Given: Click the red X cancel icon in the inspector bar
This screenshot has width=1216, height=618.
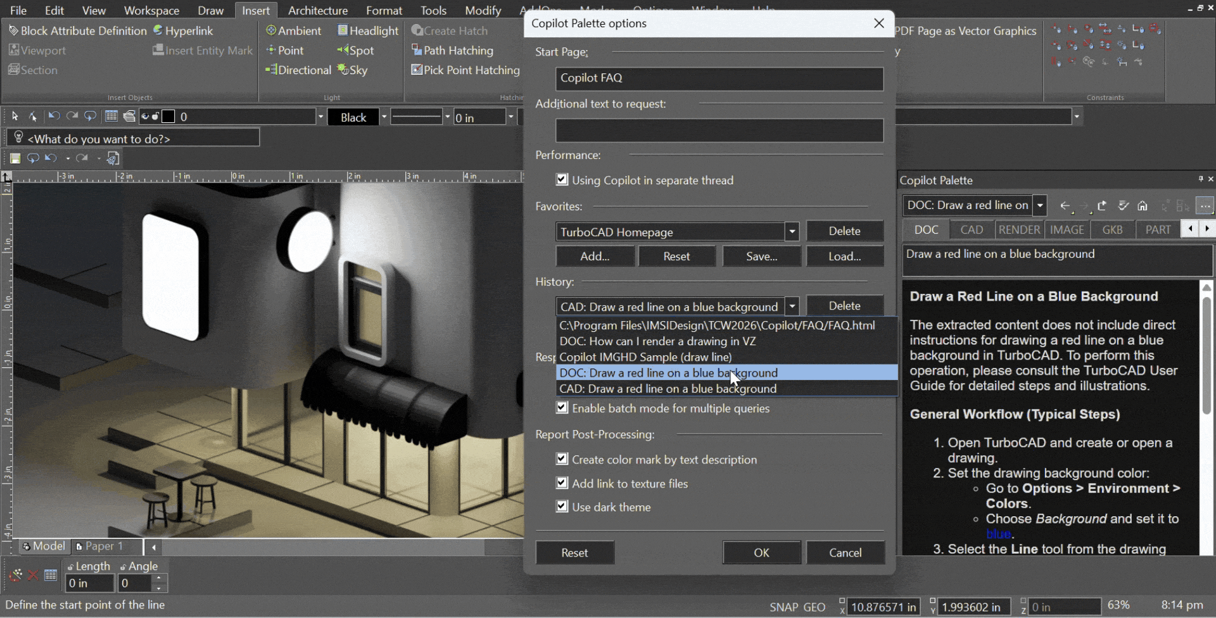Looking at the screenshot, I should (33, 575).
